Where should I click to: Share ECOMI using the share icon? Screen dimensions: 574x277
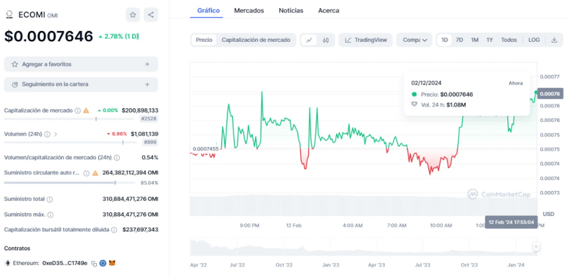point(151,15)
